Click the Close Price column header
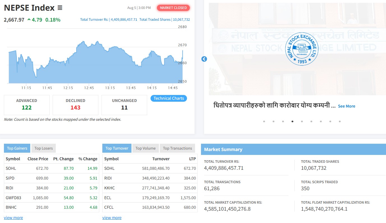The image size is (386, 223). click(38, 159)
